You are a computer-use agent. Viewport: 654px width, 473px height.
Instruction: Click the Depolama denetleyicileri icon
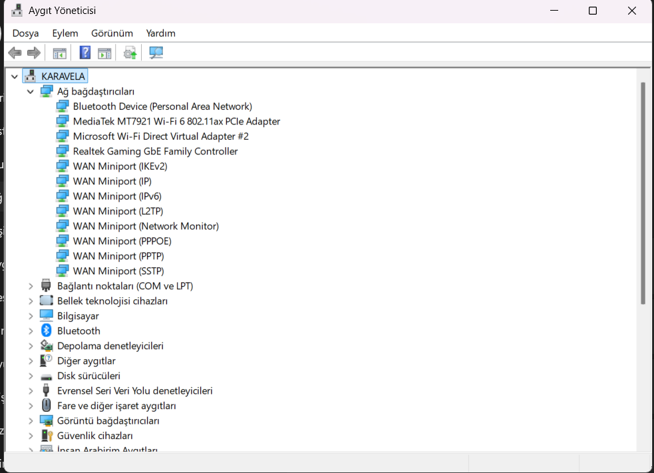[47, 346]
